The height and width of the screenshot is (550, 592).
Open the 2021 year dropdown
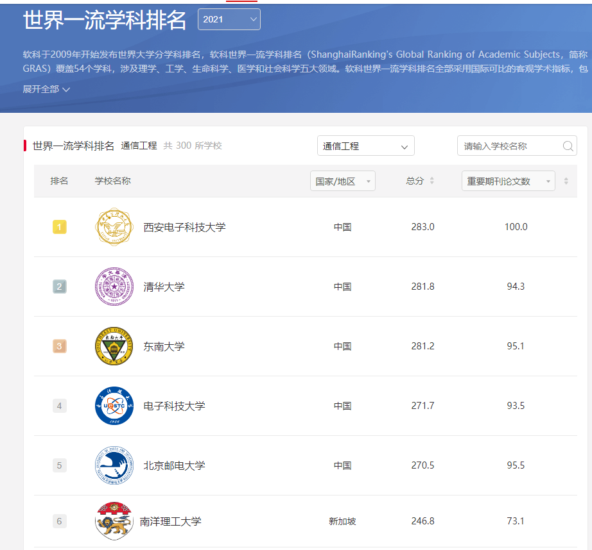pyautogui.click(x=229, y=19)
